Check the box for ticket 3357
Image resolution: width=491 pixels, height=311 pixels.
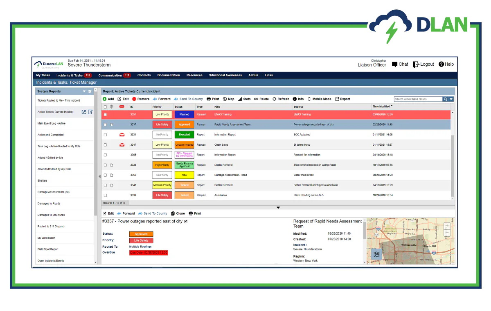pyautogui.click(x=105, y=115)
